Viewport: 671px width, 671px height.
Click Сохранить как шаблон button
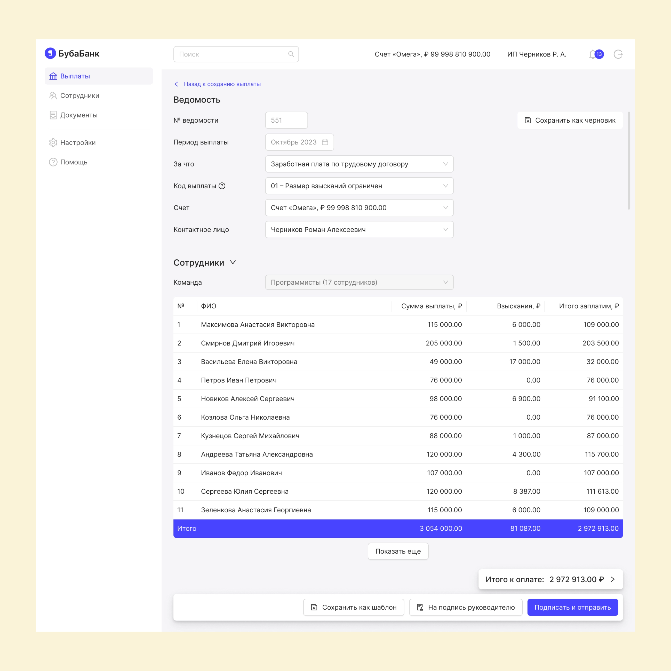[354, 607]
